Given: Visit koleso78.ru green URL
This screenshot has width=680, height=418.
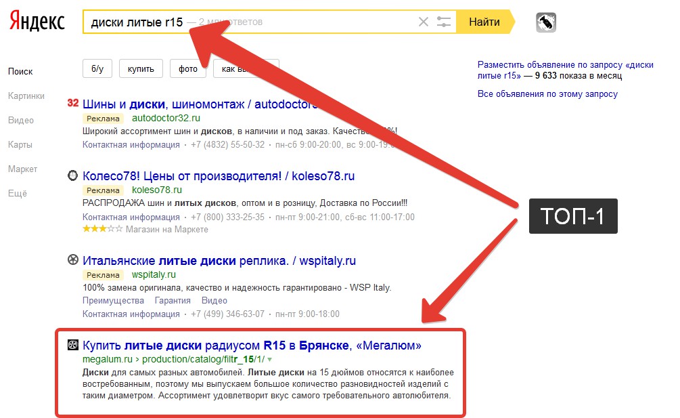Looking at the screenshot, I should 157,190.
